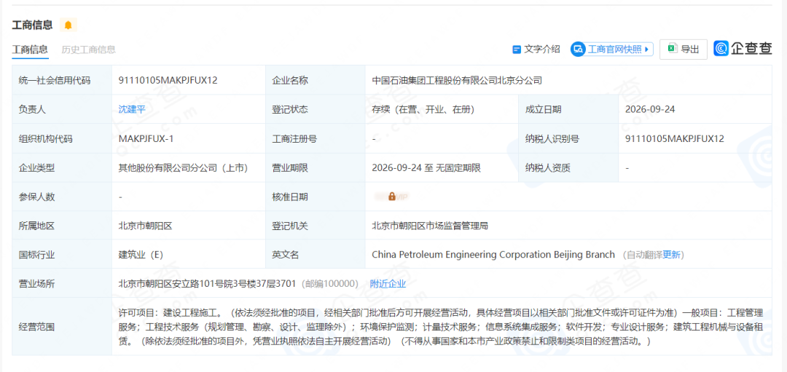The height and width of the screenshot is (372, 787).
Task: Click the 纳税人资质 label cell
Action: (568, 168)
